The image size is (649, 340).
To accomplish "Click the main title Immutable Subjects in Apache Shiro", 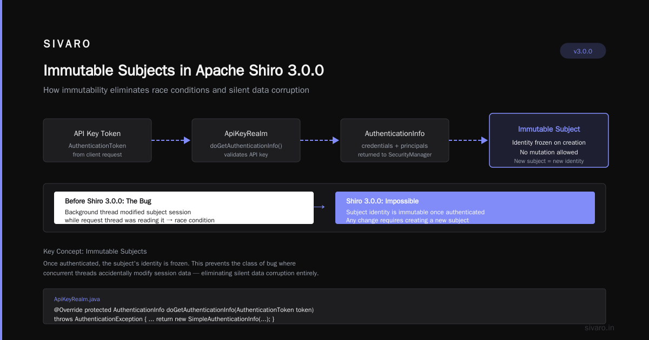I will tap(184, 71).
